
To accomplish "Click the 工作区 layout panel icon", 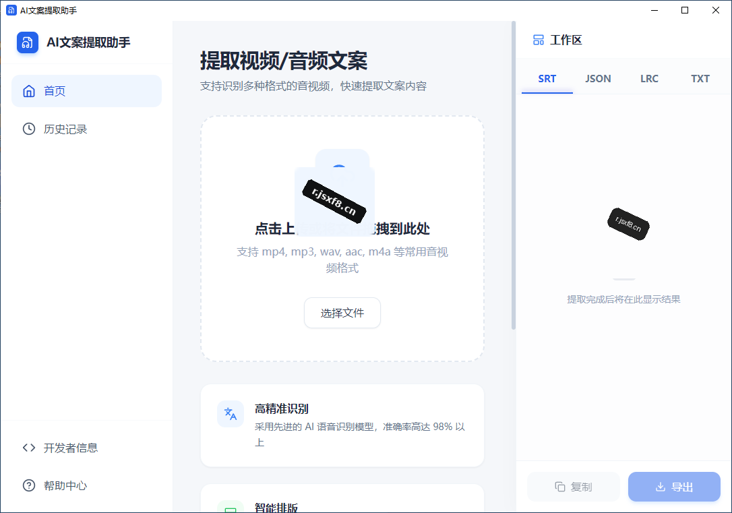I will click(539, 40).
